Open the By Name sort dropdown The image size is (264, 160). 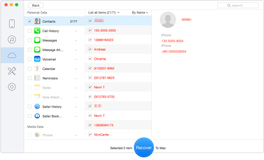(140, 13)
